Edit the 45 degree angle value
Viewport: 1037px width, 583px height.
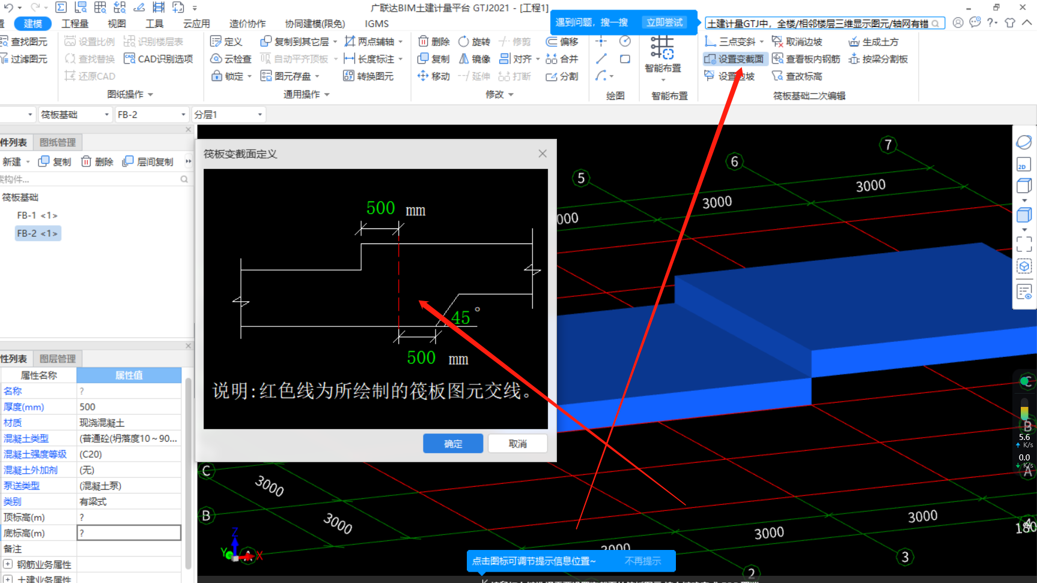pos(461,318)
